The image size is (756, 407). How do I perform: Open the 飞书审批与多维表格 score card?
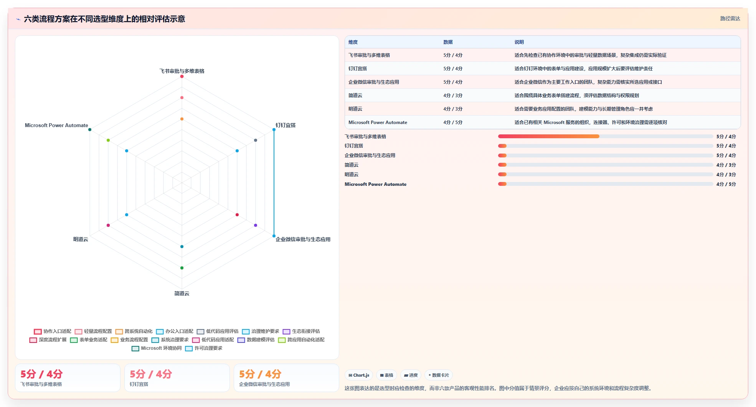68,378
